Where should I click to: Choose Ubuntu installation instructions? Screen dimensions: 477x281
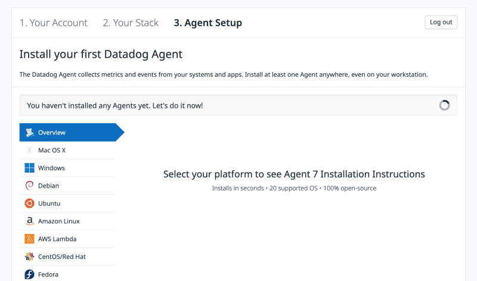[67, 203]
